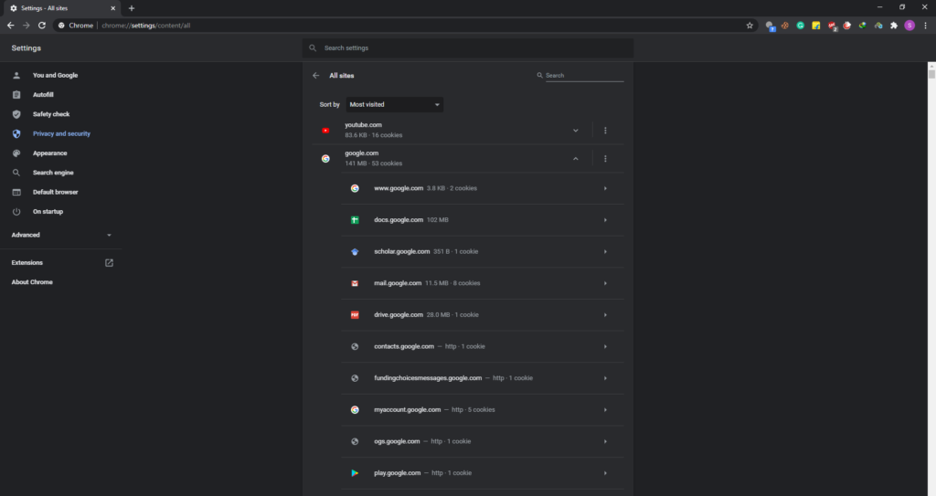The image size is (936, 496).
Task: Open contacts.google.com site entry
Action: [x=483, y=347]
